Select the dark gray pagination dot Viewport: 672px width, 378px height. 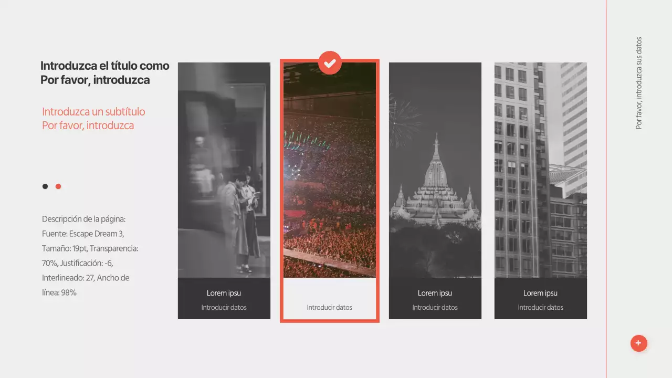pos(45,186)
